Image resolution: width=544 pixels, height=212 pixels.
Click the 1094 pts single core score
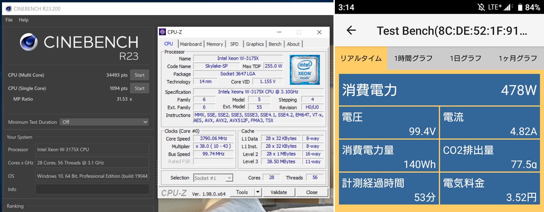(x=118, y=88)
